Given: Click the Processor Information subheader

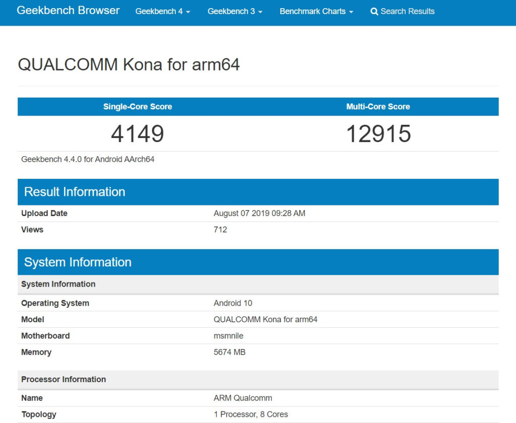Looking at the screenshot, I should [x=258, y=380].
